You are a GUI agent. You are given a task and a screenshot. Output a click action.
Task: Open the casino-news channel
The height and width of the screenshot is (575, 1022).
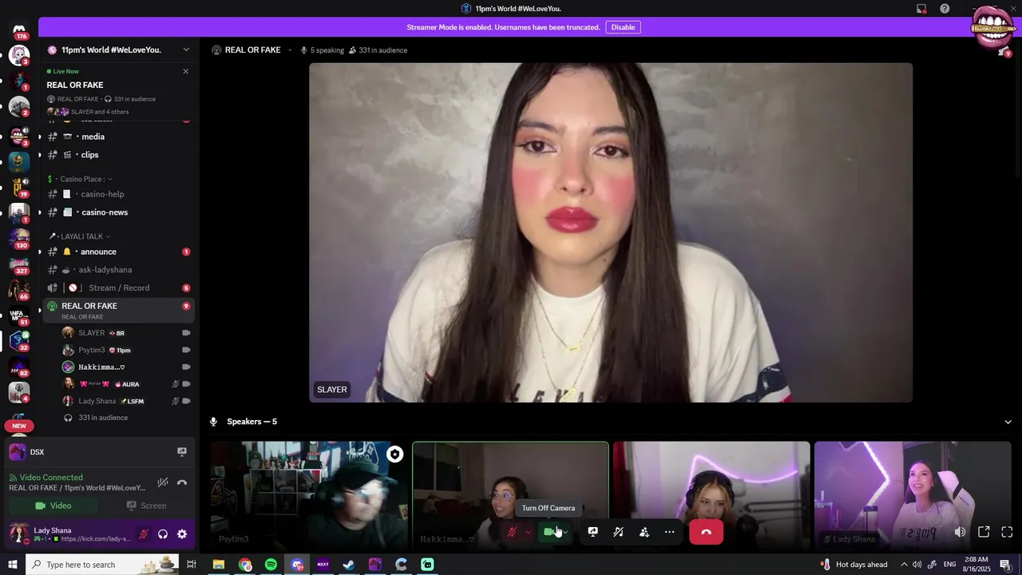tap(117, 212)
